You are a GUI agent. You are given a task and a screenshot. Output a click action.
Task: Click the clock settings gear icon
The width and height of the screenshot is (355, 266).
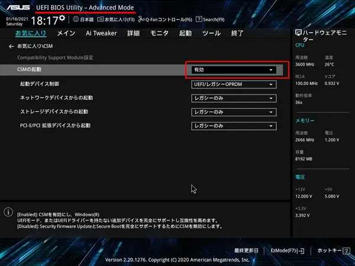(x=62, y=18)
